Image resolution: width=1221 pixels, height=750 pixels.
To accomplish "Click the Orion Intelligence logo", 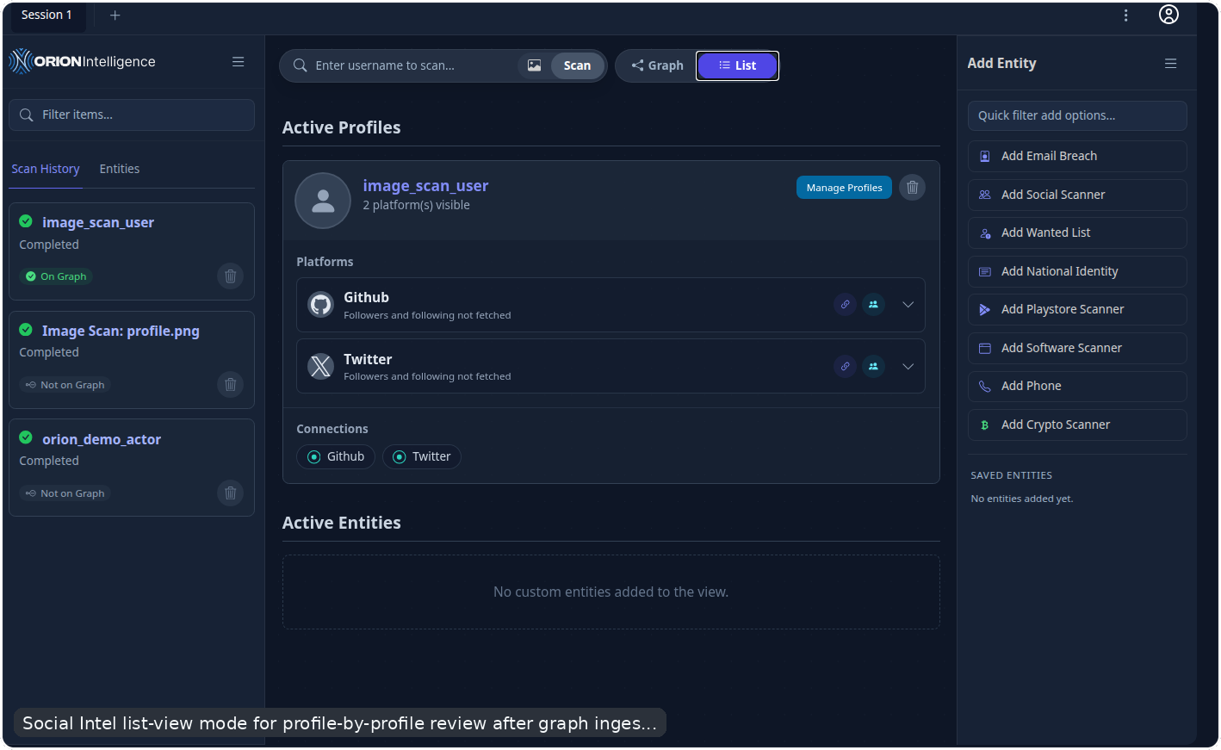I will (x=83, y=62).
